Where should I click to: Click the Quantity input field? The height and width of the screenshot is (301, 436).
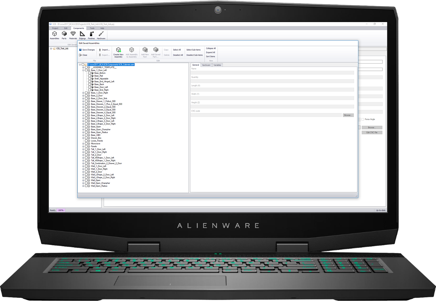(x=272, y=81)
